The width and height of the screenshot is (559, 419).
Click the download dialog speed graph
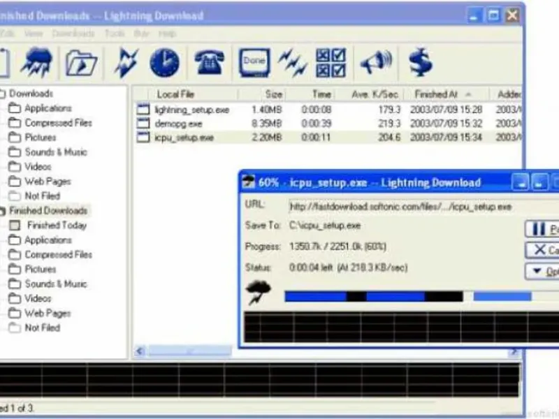point(401,327)
